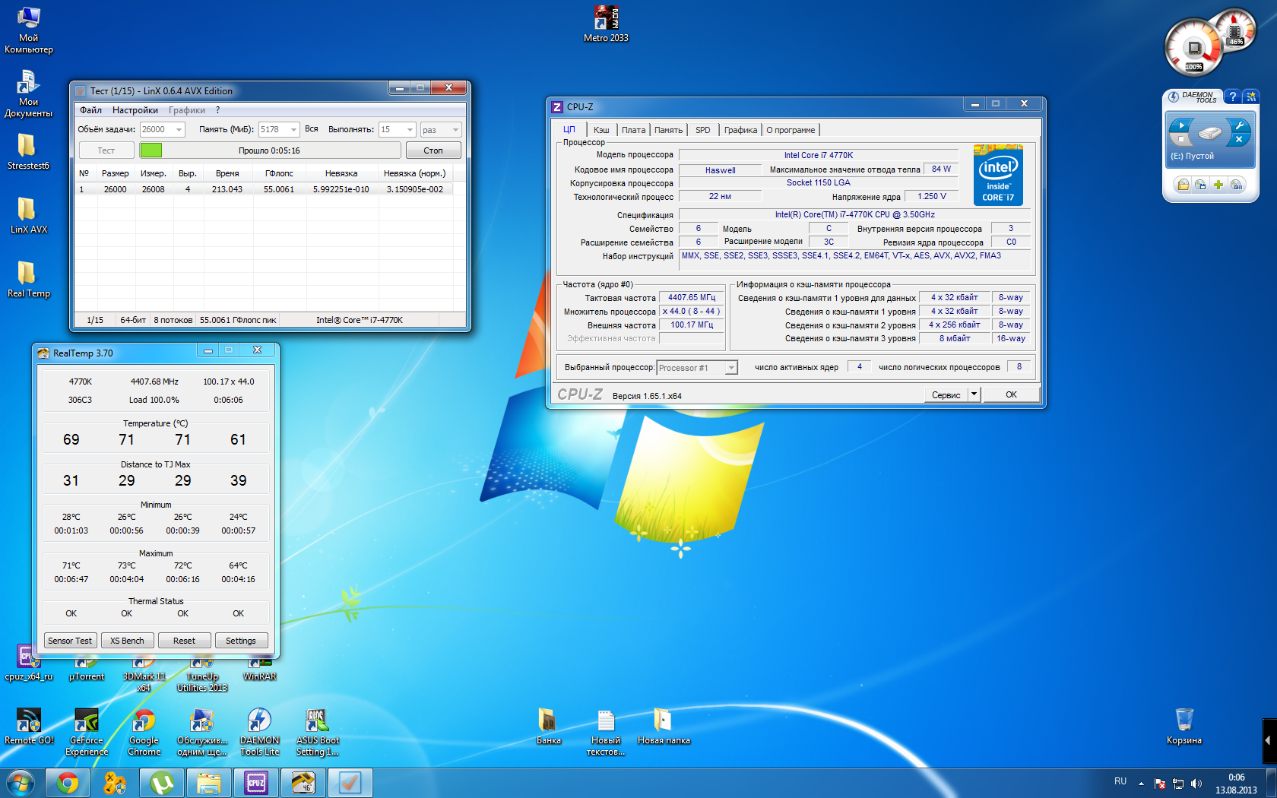This screenshot has height=798, width=1277.
Task: Click the clock showing 13.08.2013 in the taskbar
Action: coord(1237,784)
